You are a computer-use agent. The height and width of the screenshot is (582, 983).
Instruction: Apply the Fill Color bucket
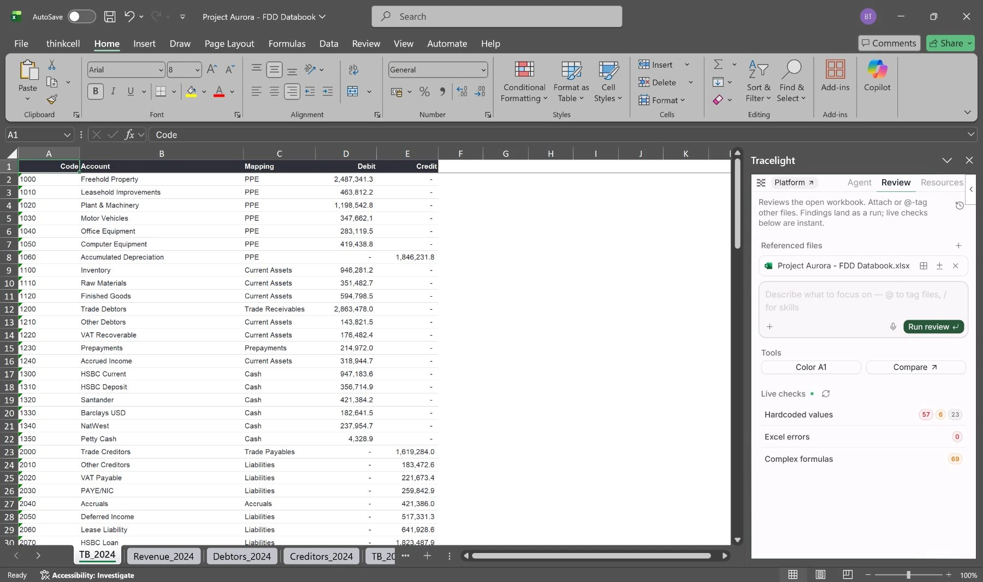coord(191,91)
